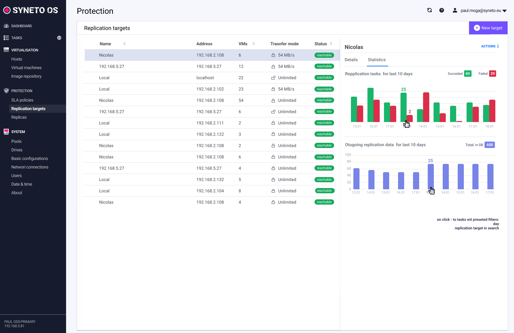Click the Protection shield icon
Viewport: 514px width, 333px height.
point(6,91)
